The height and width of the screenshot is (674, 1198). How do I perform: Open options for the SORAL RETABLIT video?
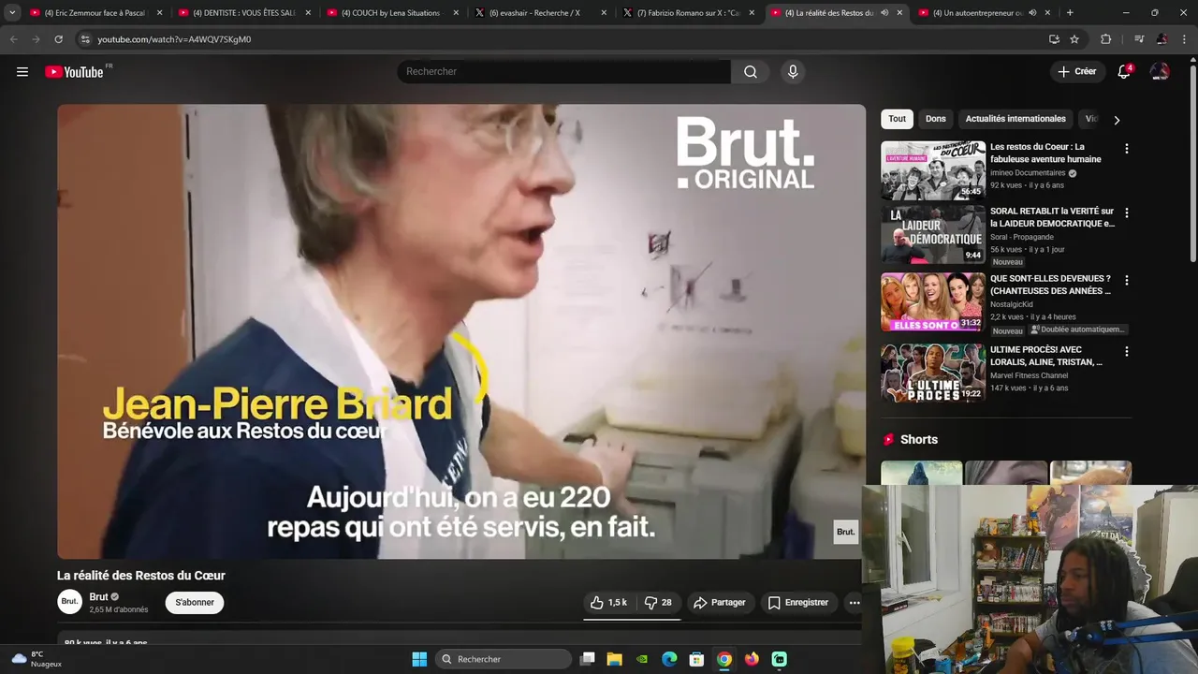tap(1126, 213)
